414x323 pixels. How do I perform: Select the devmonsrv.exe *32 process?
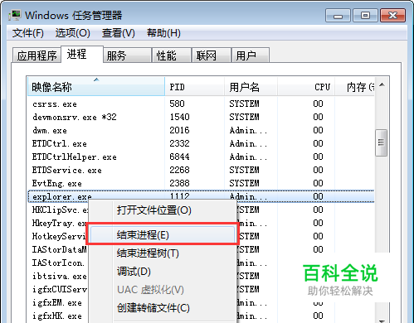pos(201,117)
